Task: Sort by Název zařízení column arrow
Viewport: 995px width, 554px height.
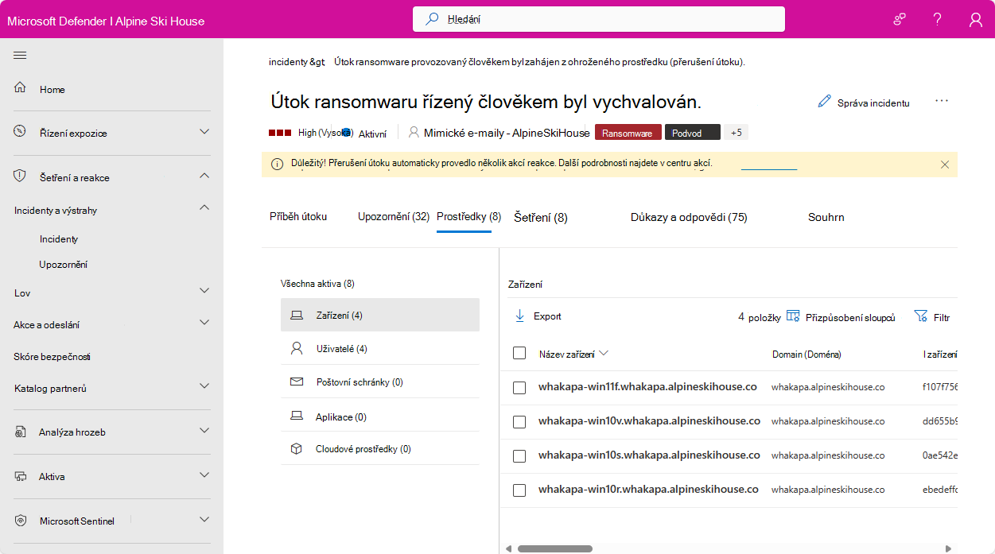Action: tap(604, 354)
